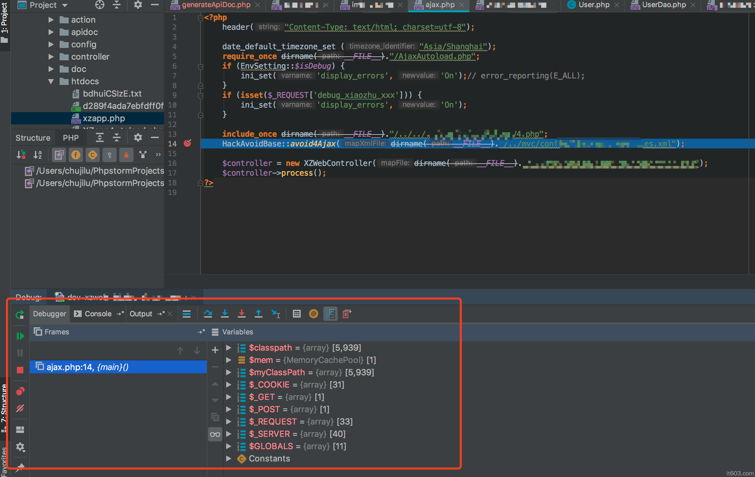Click the red Stop debugger button
The height and width of the screenshot is (477, 755).
(20, 370)
